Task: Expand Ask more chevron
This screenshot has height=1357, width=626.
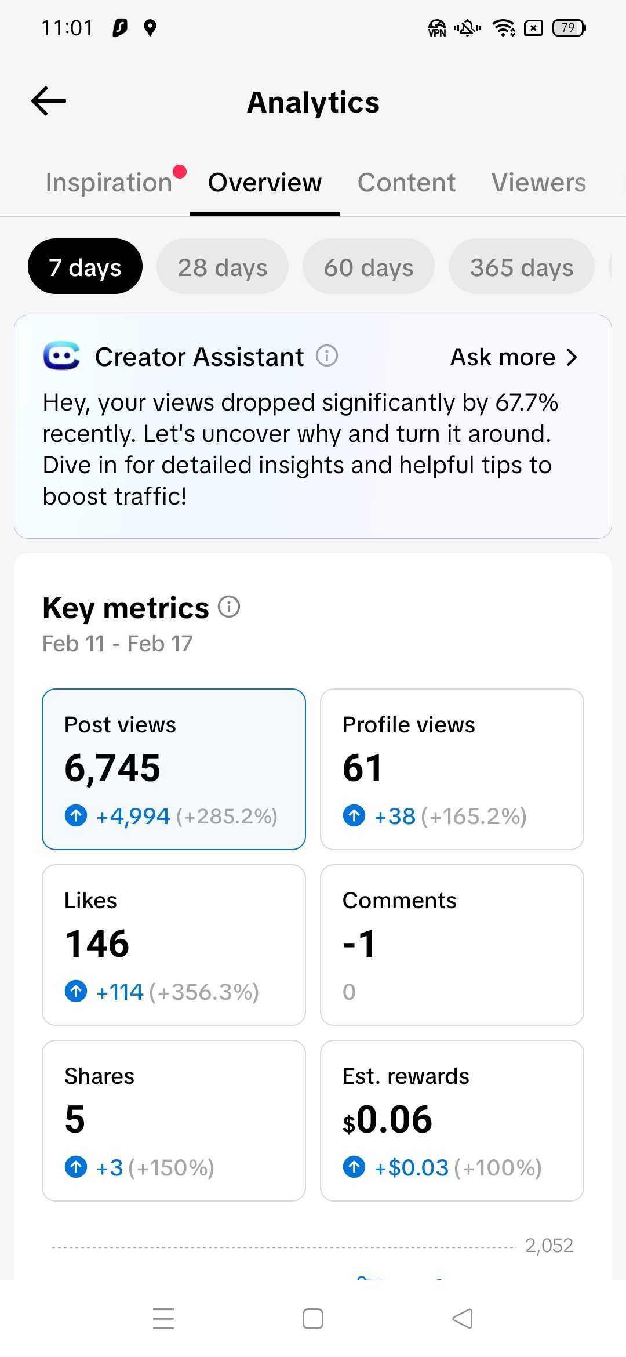Action: tap(572, 357)
